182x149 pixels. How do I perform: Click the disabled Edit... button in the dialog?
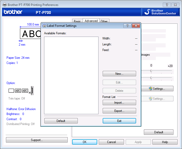point(119,82)
